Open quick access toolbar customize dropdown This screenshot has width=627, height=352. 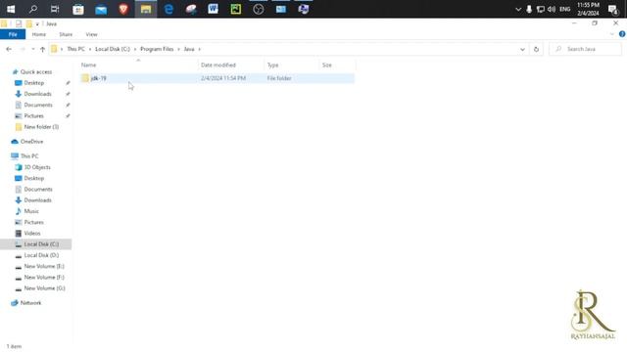click(x=37, y=23)
